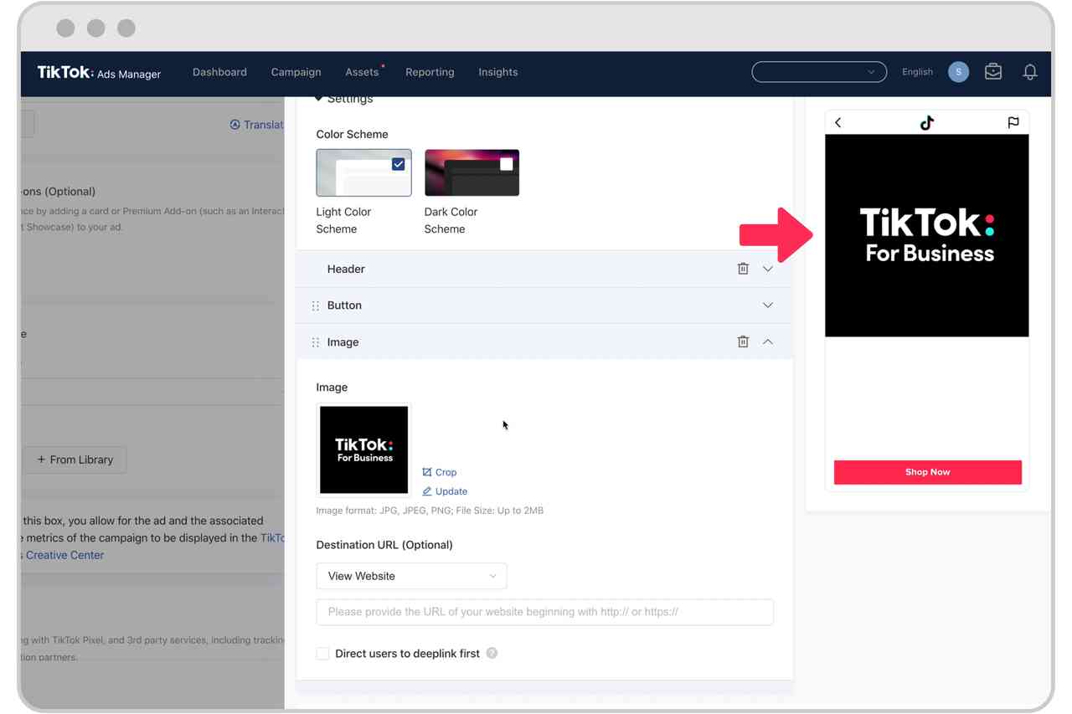Grab the Button section drag handle
The height and width of the screenshot is (714, 1072).
(316, 306)
